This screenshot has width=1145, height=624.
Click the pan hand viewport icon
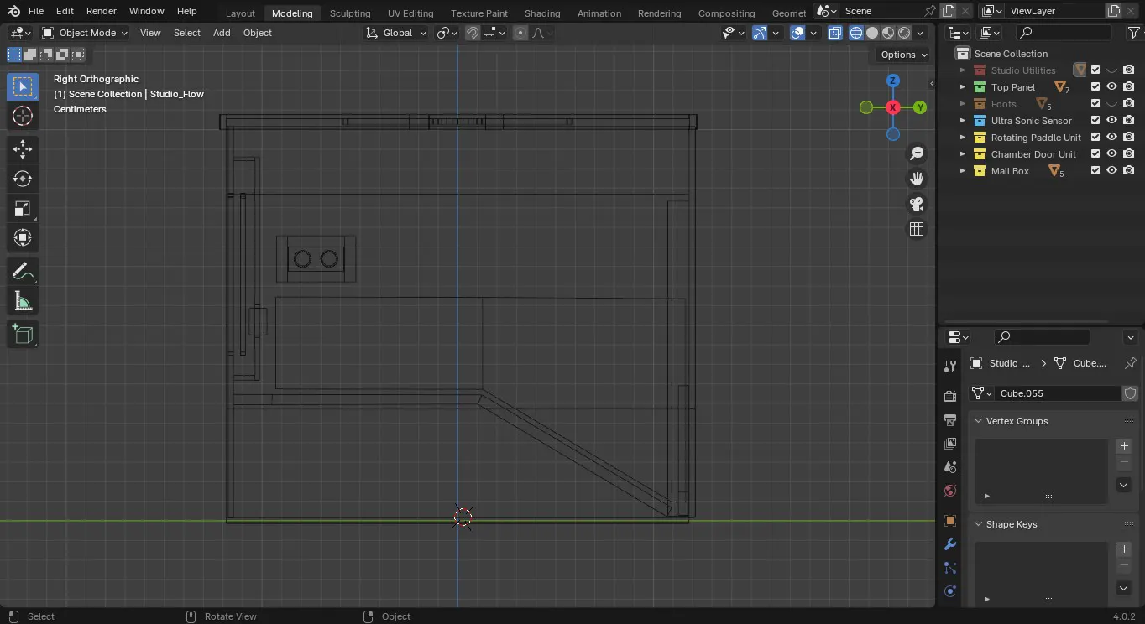pyautogui.click(x=917, y=179)
